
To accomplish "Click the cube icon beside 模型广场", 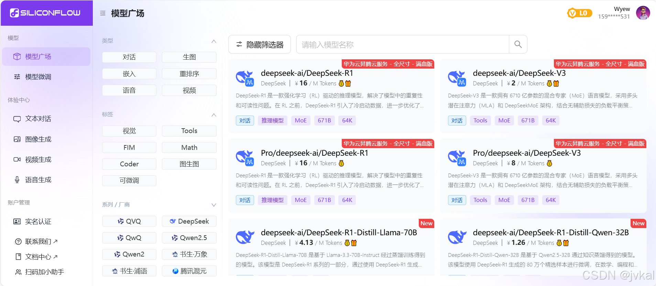I will pyautogui.click(x=17, y=57).
